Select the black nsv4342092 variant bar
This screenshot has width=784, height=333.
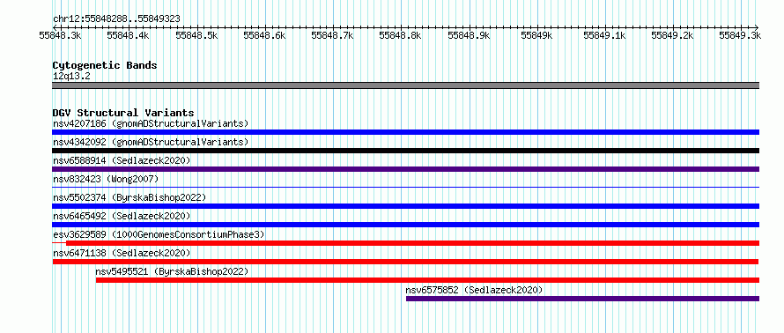(x=405, y=151)
